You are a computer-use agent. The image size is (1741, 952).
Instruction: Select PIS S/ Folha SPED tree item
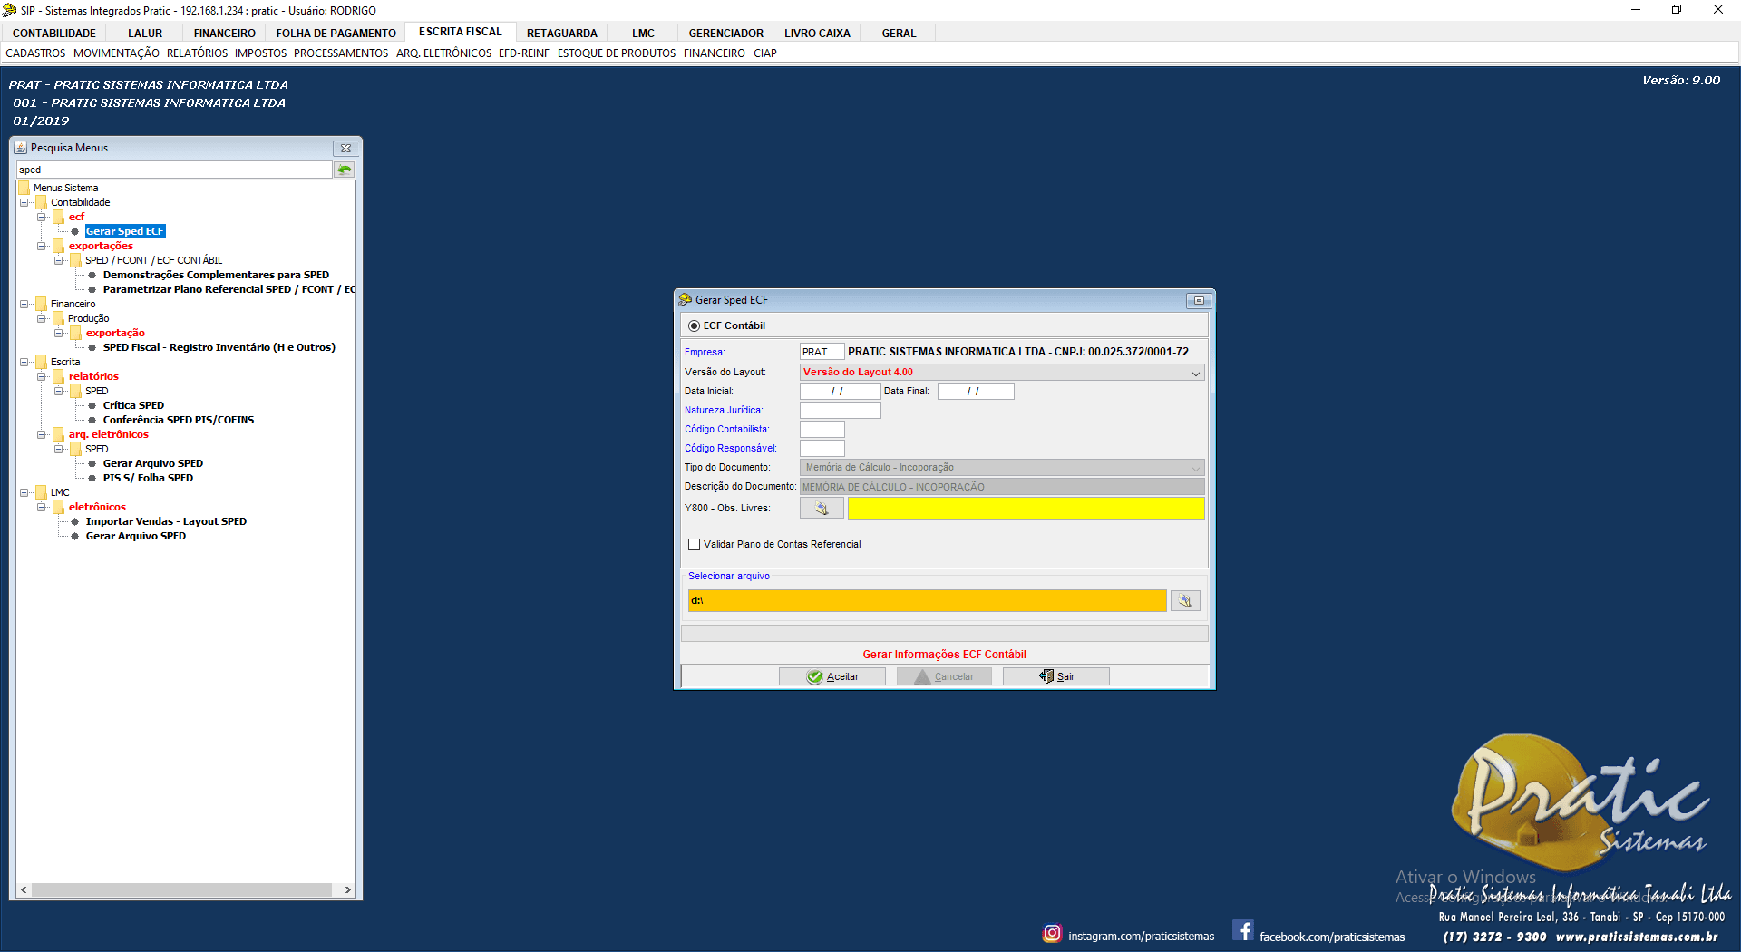pos(148,478)
